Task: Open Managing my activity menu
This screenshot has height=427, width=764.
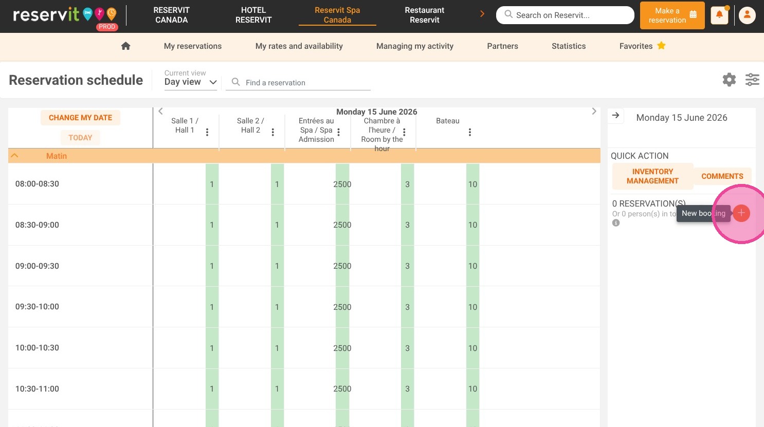Action: click(x=415, y=46)
